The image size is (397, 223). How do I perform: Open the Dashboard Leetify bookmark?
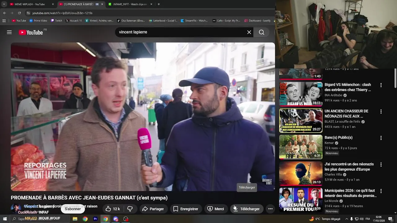pos(257,21)
